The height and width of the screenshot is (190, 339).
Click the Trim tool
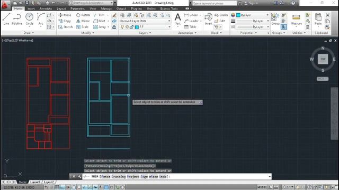click(x=99, y=15)
